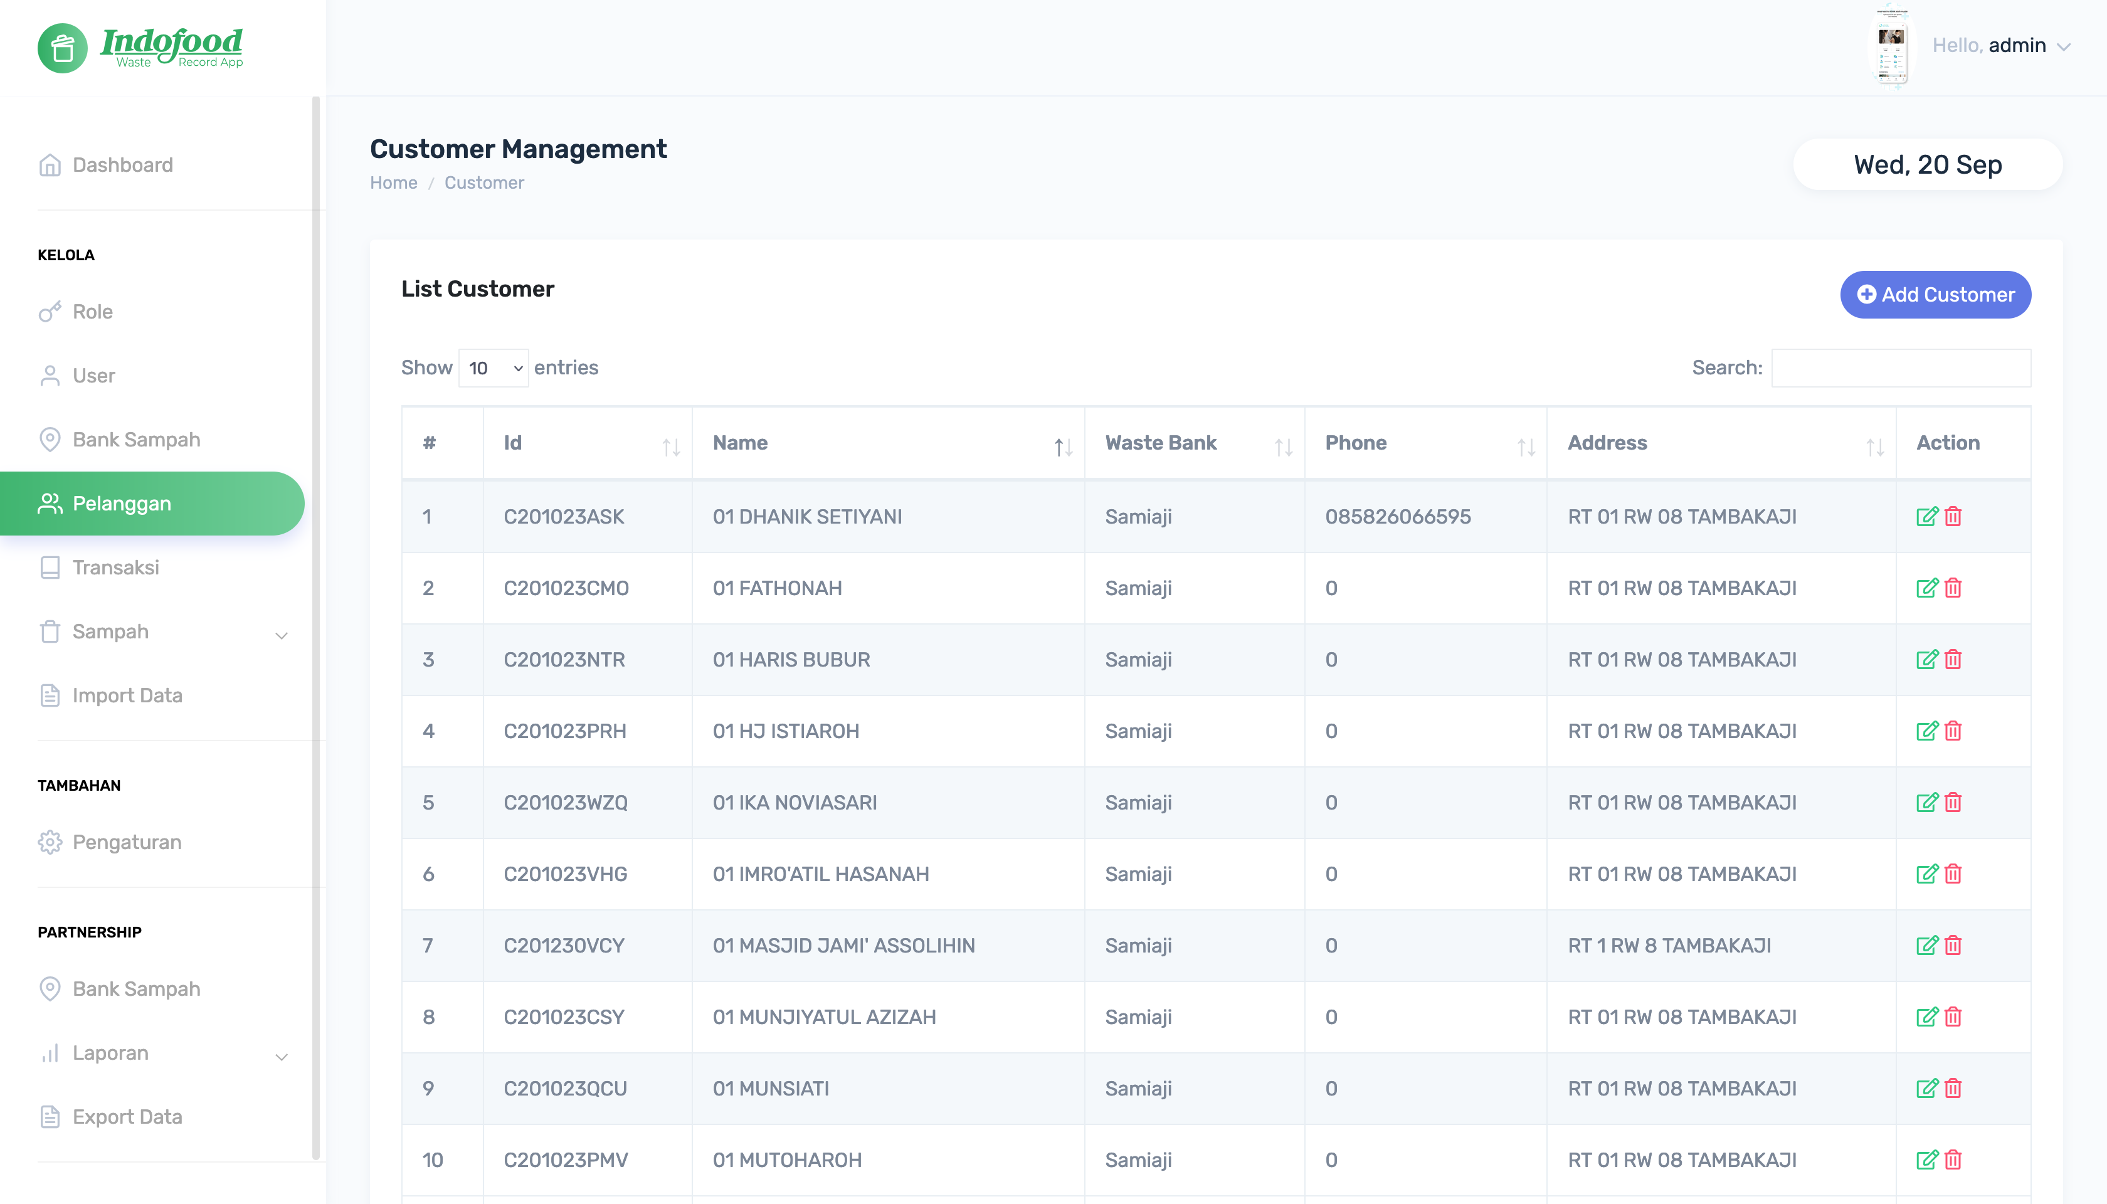Viewport: 2107px width, 1204px height.
Task: Edit customer 01 IKA NOVIASARI
Action: coord(1927,803)
